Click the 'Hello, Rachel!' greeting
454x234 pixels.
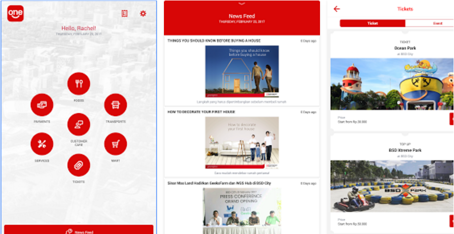click(79, 28)
